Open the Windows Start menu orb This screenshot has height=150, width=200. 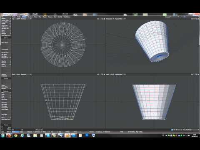(3, 135)
